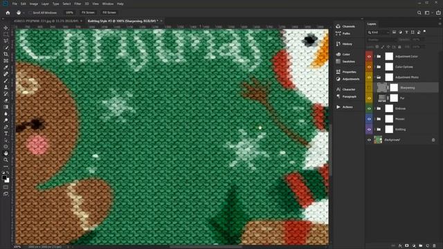
Task: Select the History Brush tool
Action: [x=6, y=94]
